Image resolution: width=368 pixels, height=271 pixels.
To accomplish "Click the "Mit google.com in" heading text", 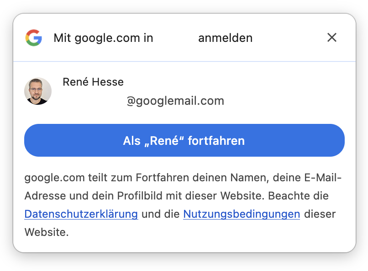I will coord(103,38).
